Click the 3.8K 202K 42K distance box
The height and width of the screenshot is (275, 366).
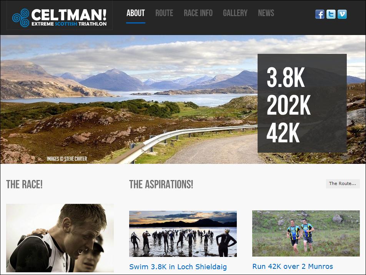click(x=302, y=103)
